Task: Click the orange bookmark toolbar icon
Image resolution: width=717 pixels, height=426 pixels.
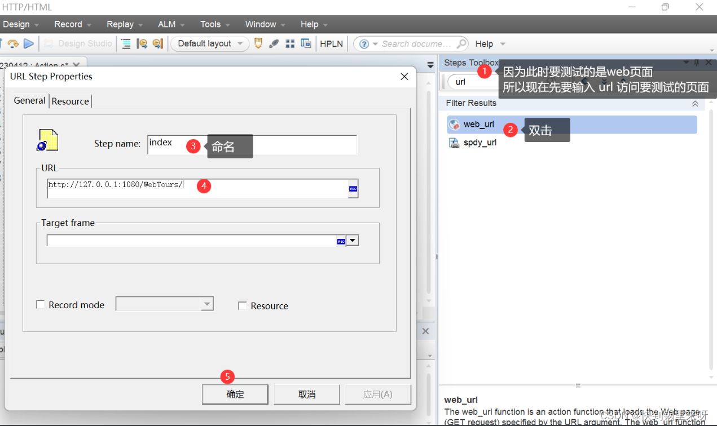Action: 258,43
